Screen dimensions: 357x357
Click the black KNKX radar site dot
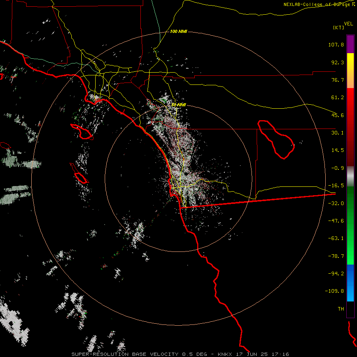pos(186,173)
